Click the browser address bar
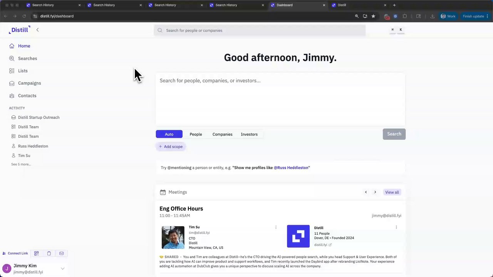 [x=193, y=16]
